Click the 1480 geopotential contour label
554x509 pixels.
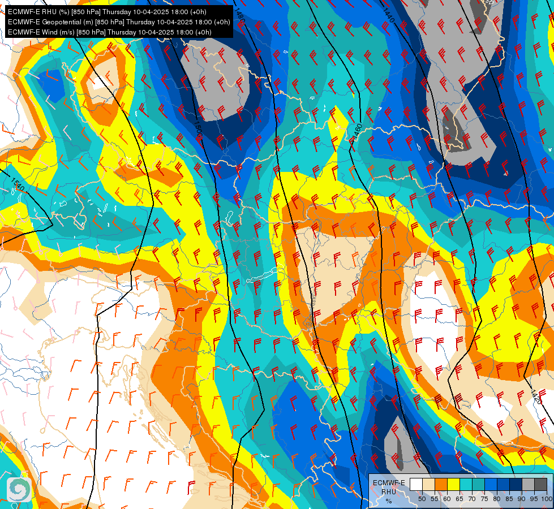click(239, 16)
